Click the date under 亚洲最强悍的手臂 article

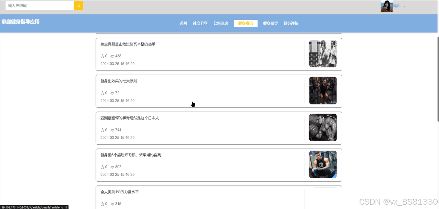click(117, 138)
